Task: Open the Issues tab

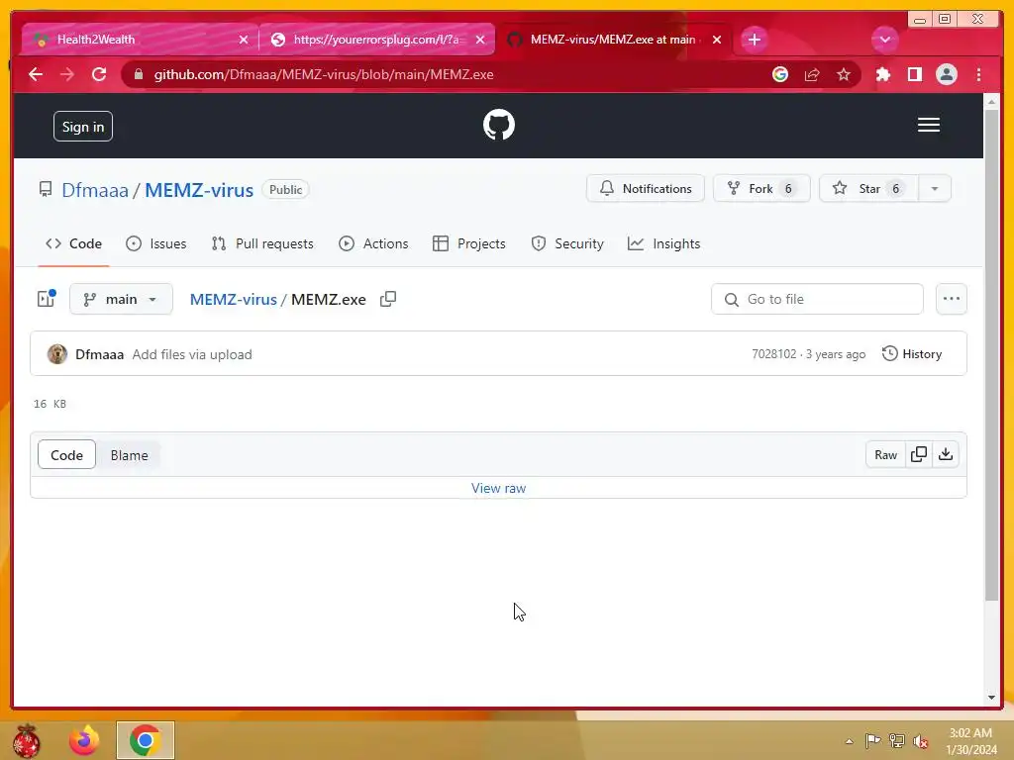Action: (x=155, y=243)
